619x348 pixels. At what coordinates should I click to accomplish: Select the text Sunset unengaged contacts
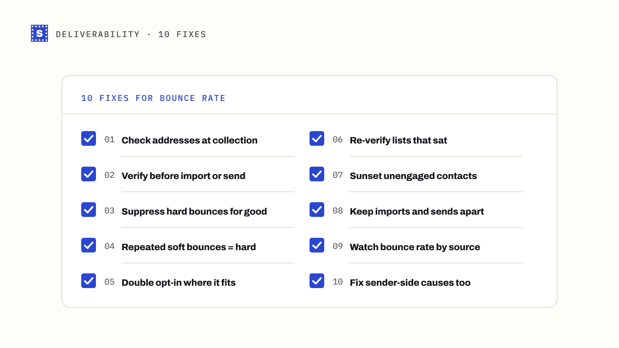click(413, 176)
